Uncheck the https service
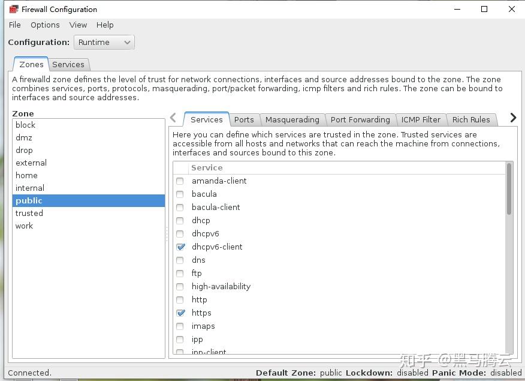Image resolution: width=525 pixels, height=381 pixels. [x=180, y=313]
